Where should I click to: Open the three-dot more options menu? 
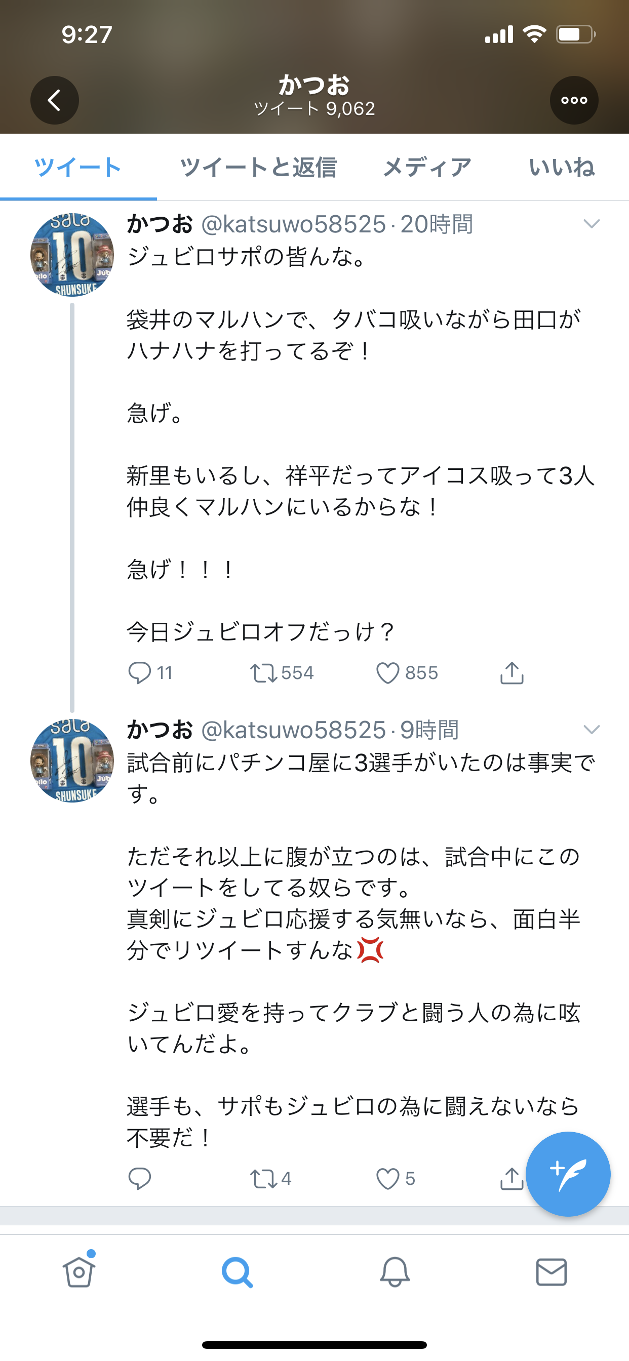coord(574,100)
